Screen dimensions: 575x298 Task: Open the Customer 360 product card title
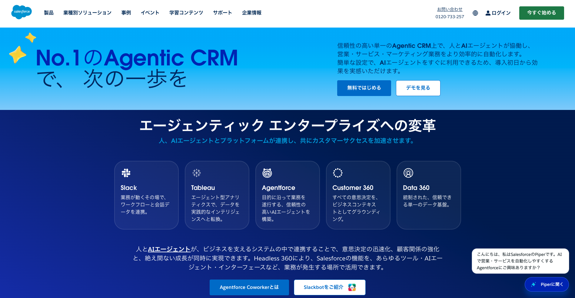pyautogui.click(x=353, y=188)
